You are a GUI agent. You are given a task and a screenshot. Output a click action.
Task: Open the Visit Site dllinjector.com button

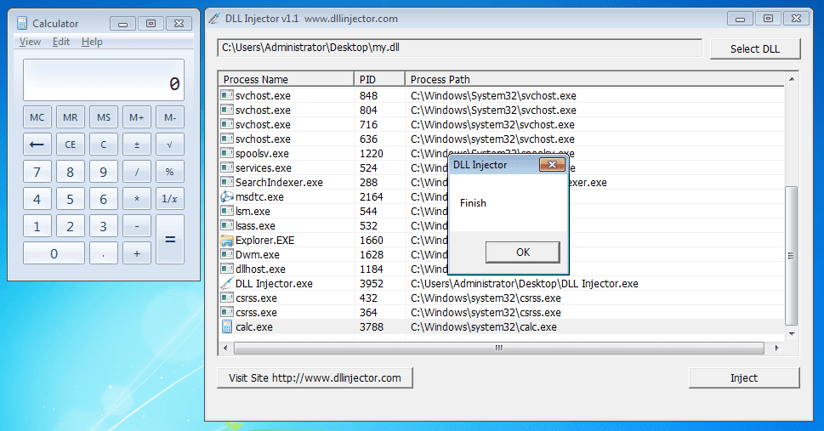pyautogui.click(x=315, y=378)
